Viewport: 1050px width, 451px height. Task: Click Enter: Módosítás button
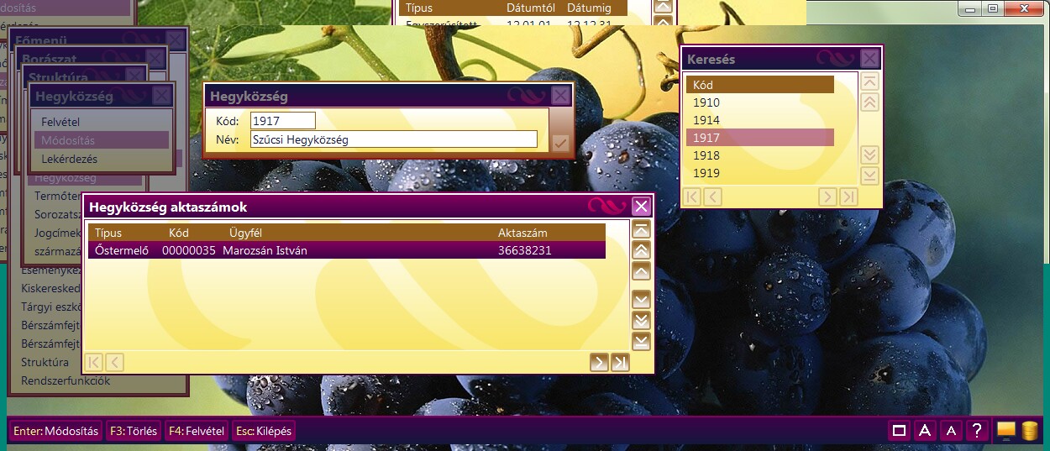56,431
